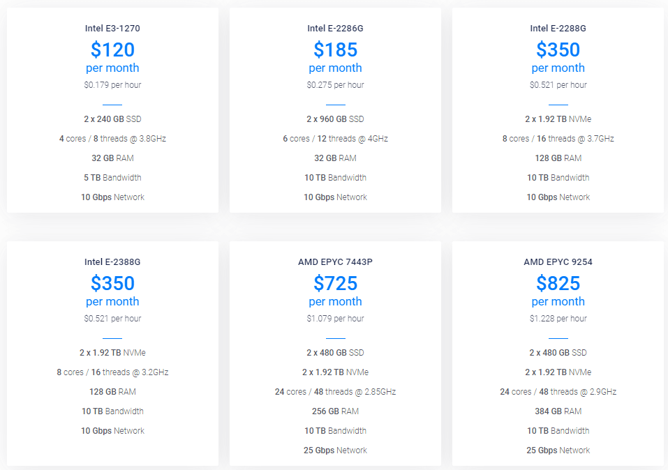Screen dimensions: 668x470
Task: Select the $120 price
Action: point(112,50)
